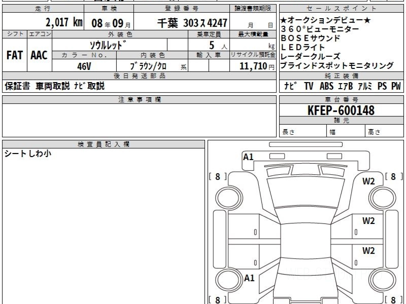
Task: Click the 車両取説 item
Action: [53, 86]
